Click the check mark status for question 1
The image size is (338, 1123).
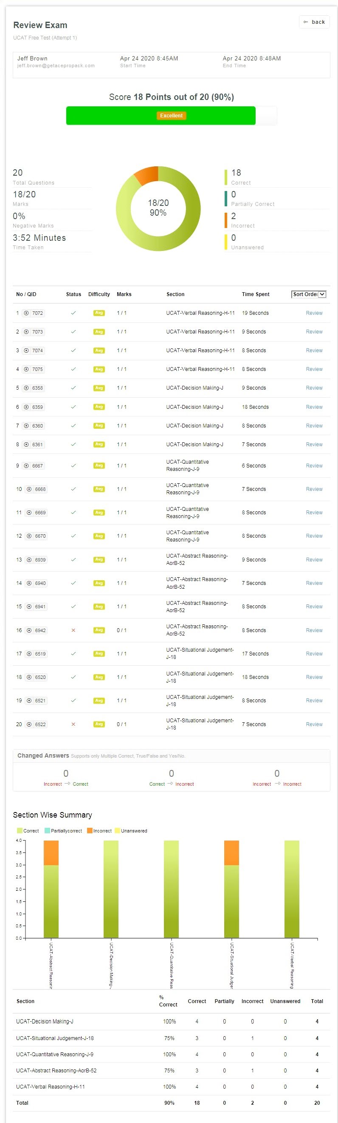(73, 313)
